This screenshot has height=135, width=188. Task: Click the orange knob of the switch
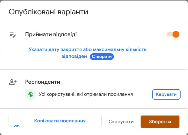[176, 35]
